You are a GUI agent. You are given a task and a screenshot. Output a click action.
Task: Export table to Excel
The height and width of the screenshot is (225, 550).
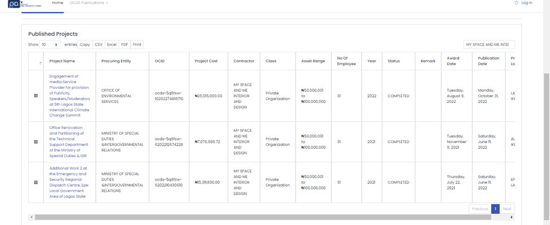click(112, 45)
